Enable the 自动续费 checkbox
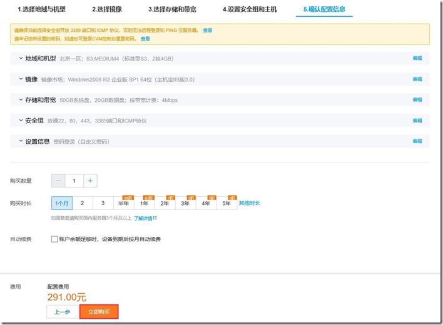The image size is (443, 325). [54, 239]
